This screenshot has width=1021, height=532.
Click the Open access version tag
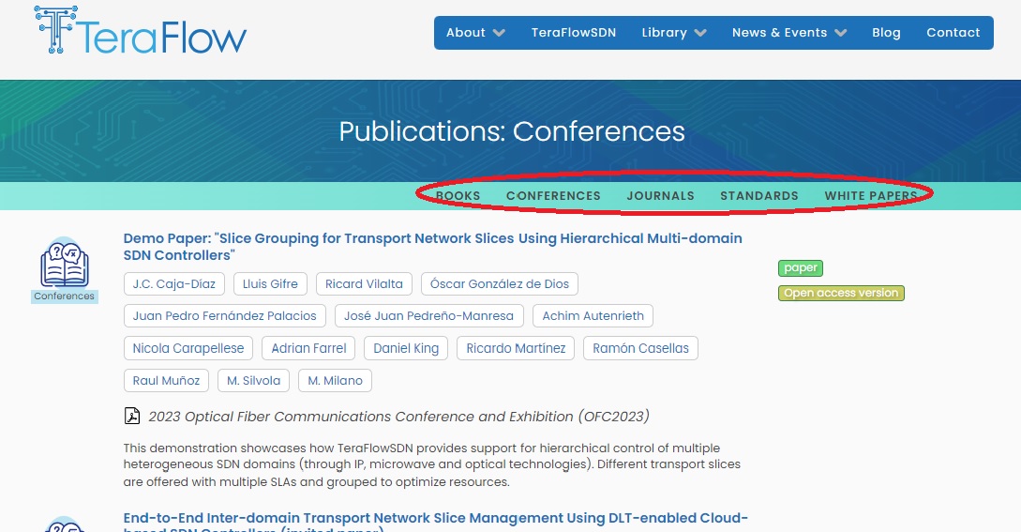coord(841,294)
